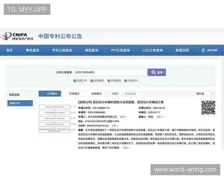Viewport: 224px width, 179px height.
Task: Open the 专利公报查询 menu item
Action: click(x=62, y=50)
